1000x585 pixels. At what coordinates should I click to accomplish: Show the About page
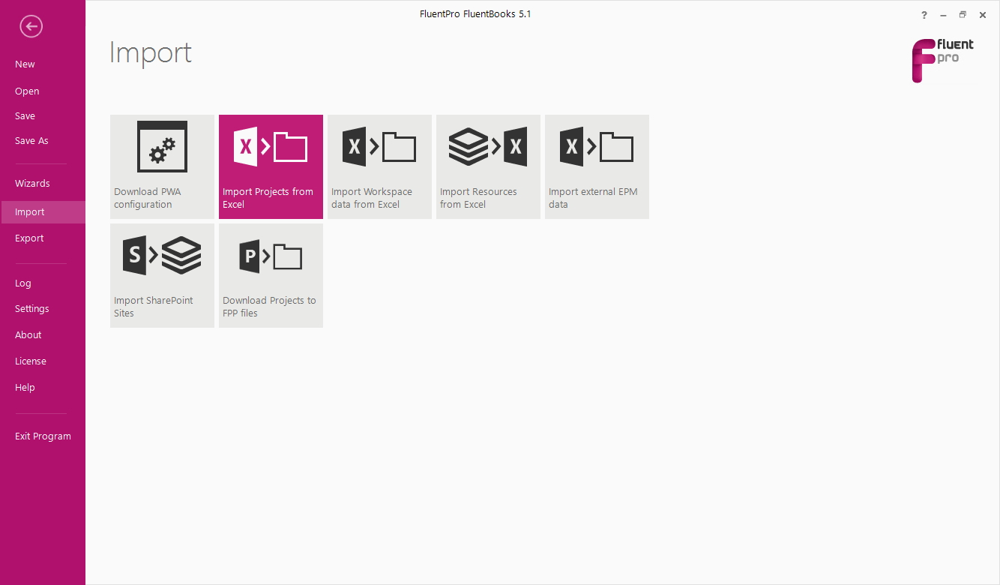(28, 335)
